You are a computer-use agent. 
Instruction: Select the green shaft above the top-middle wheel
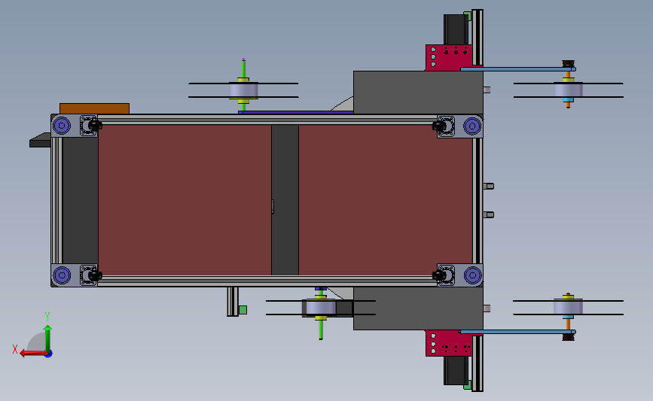click(243, 68)
